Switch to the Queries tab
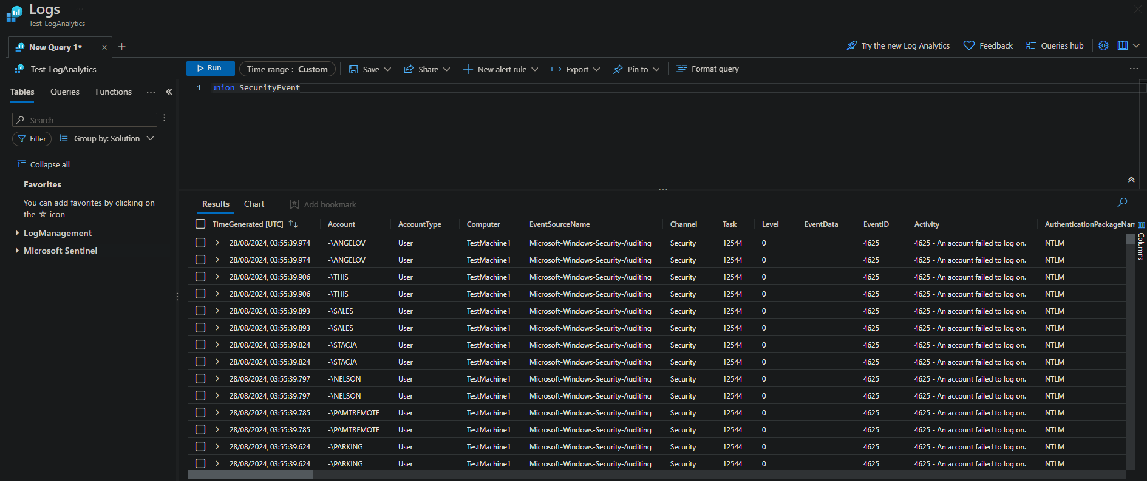This screenshot has width=1147, height=481. (x=65, y=92)
